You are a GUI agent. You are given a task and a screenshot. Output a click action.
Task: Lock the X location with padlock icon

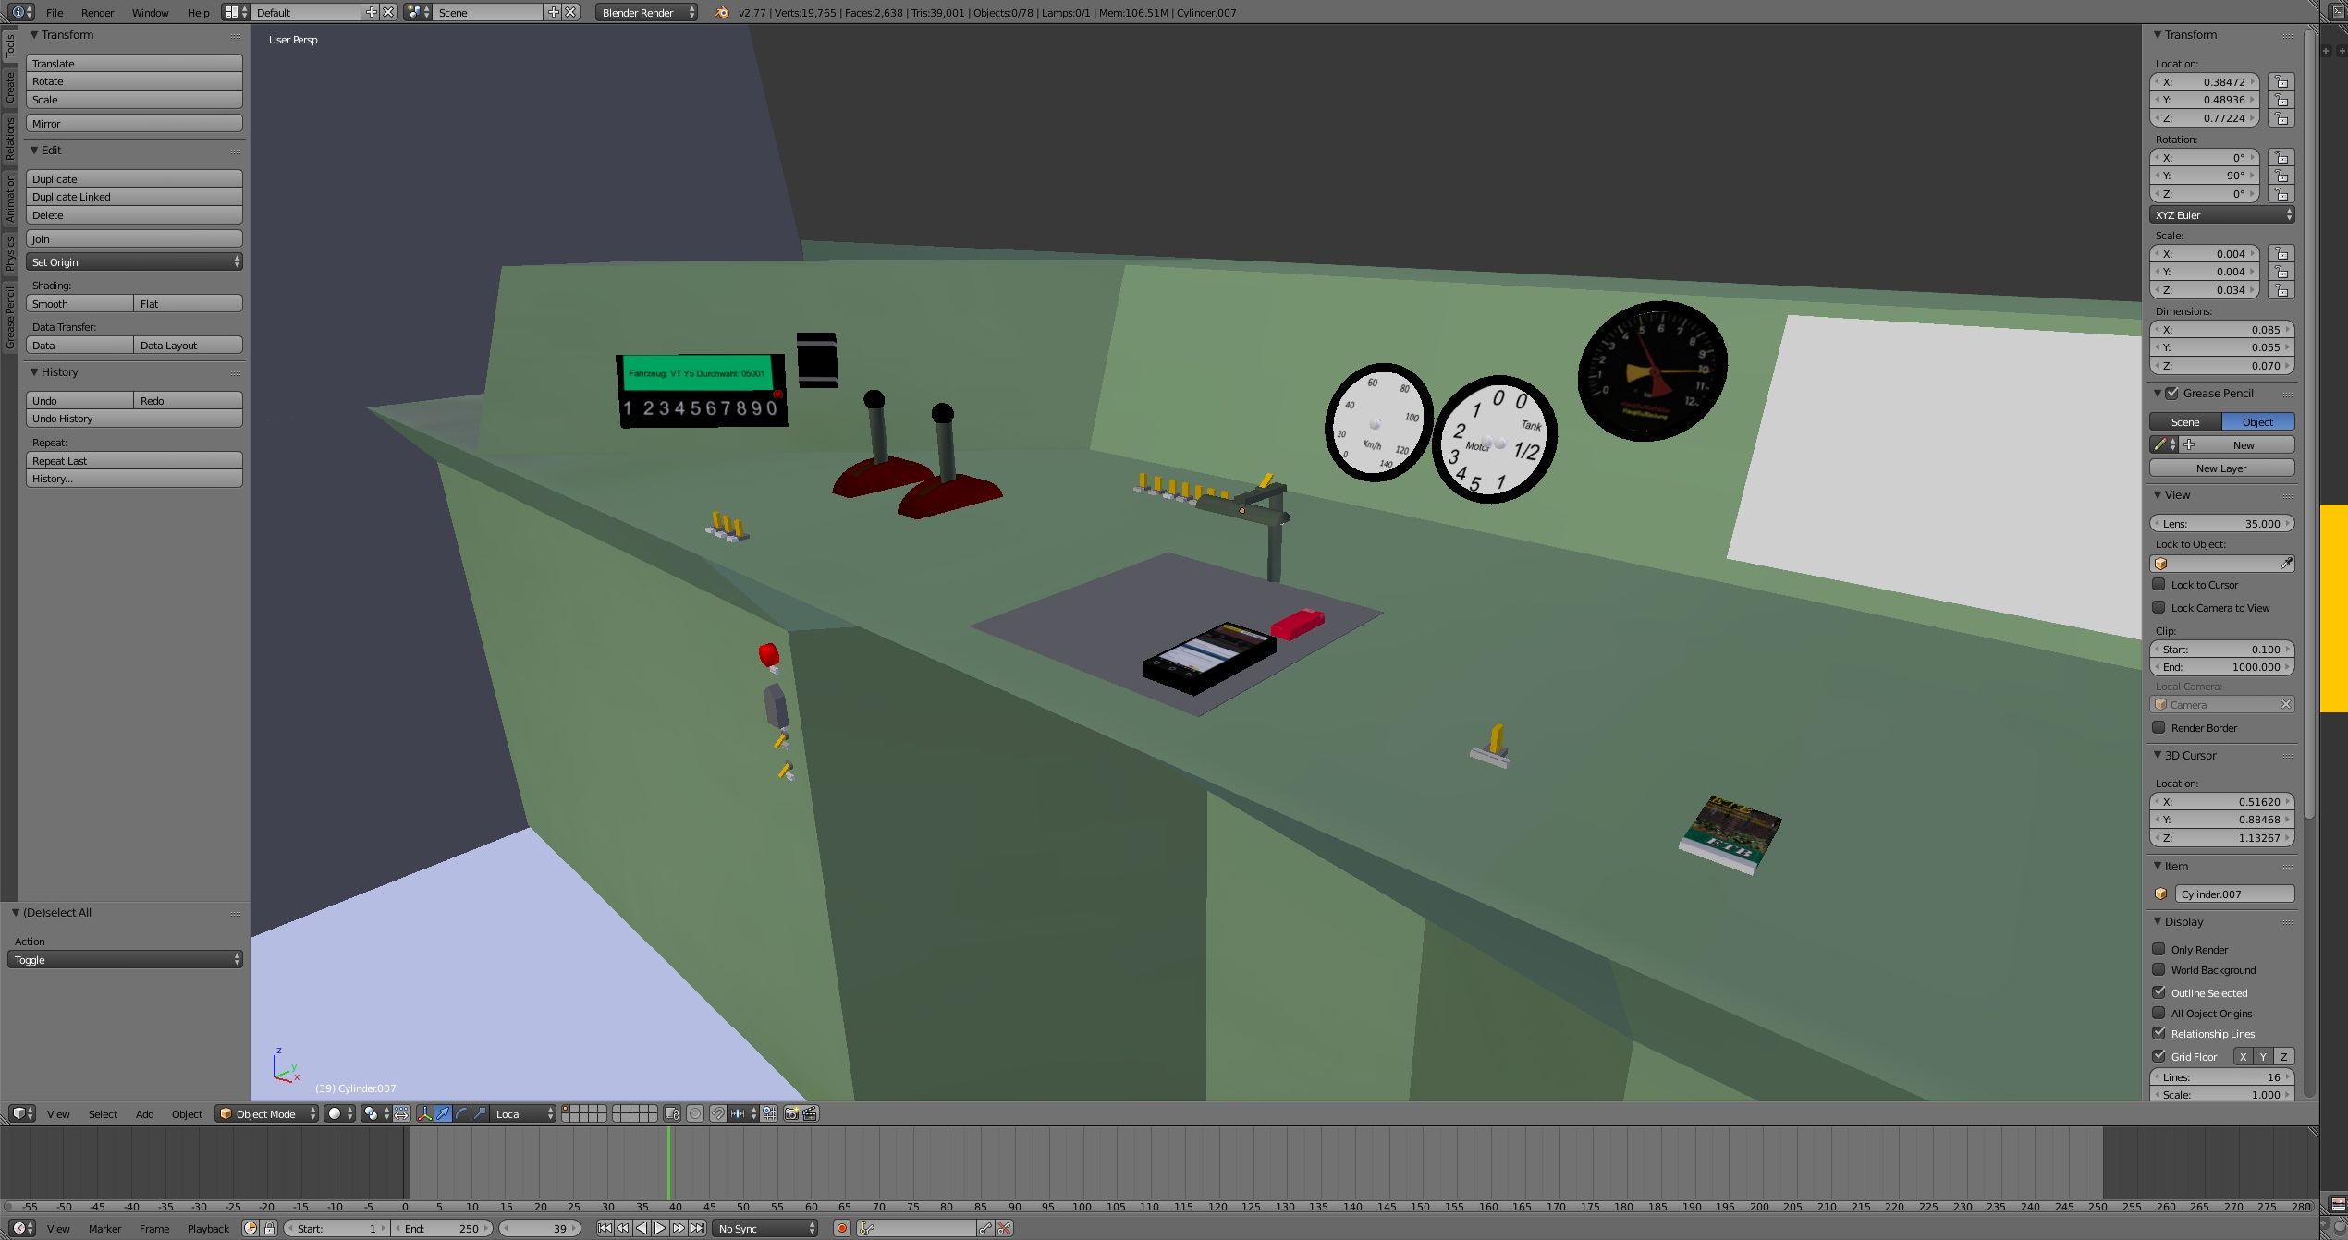(2281, 82)
